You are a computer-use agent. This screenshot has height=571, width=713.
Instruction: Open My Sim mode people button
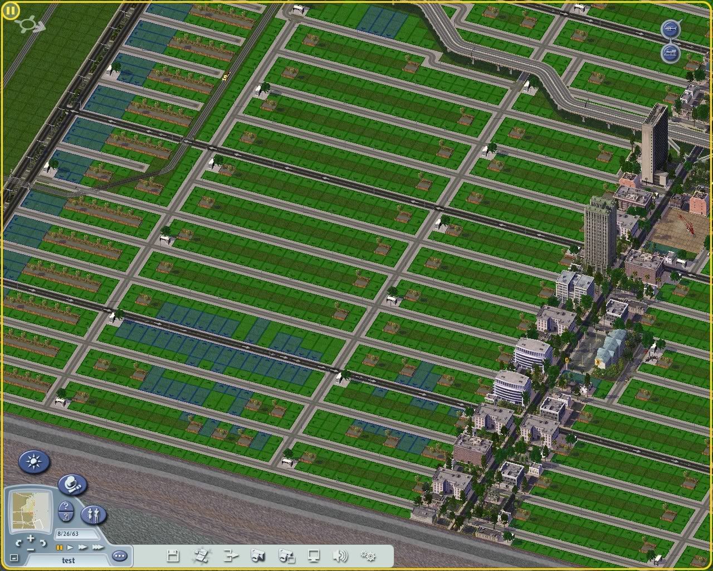click(94, 515)
